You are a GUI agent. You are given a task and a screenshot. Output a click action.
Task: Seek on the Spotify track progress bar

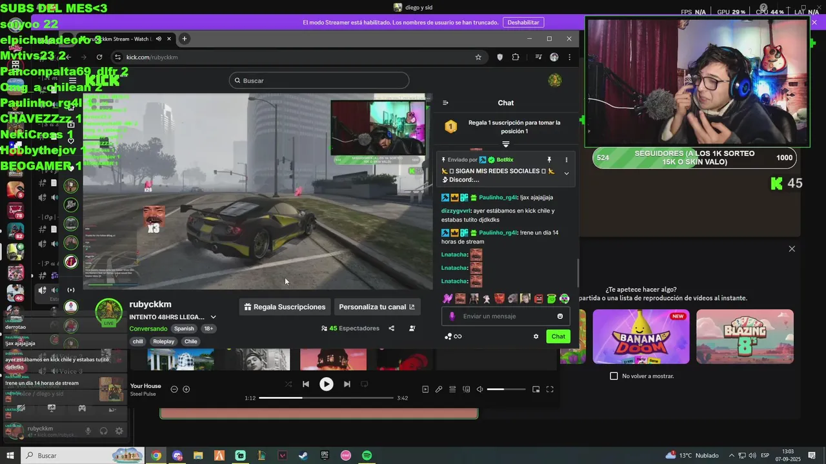(326, 398)
